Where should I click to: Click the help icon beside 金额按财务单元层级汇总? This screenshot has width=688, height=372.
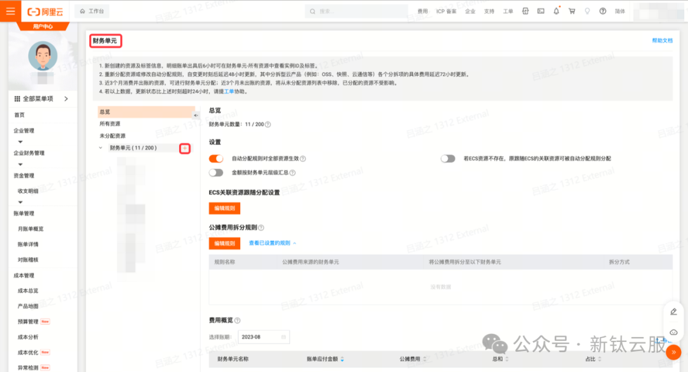point(292,173)
